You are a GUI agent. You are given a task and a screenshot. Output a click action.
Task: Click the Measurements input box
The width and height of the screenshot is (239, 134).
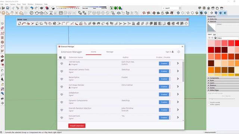[228, 133]
